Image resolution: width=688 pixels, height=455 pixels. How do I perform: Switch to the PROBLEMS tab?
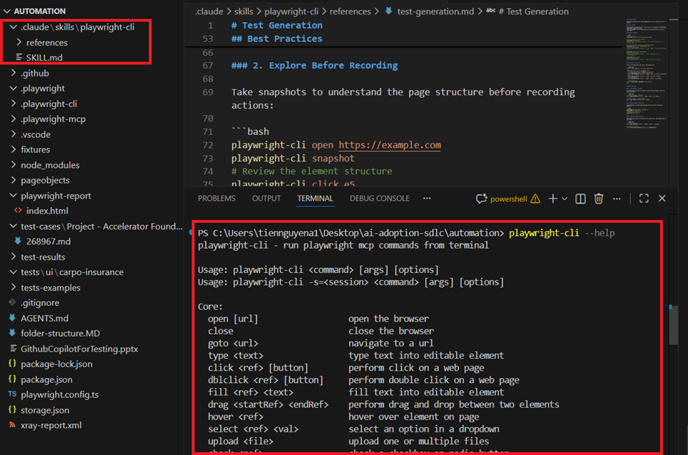(x=217, y=198)
